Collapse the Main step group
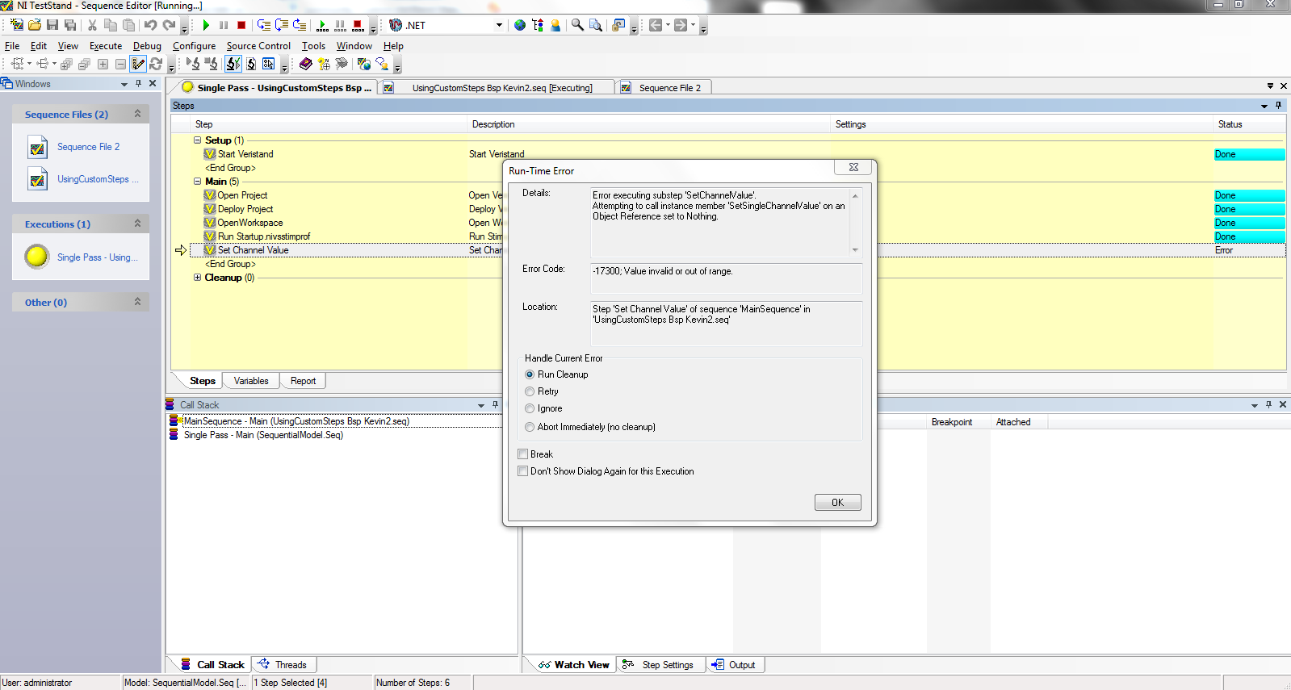Viewport: 1291px width, 690px height. (x=197, y=182)
